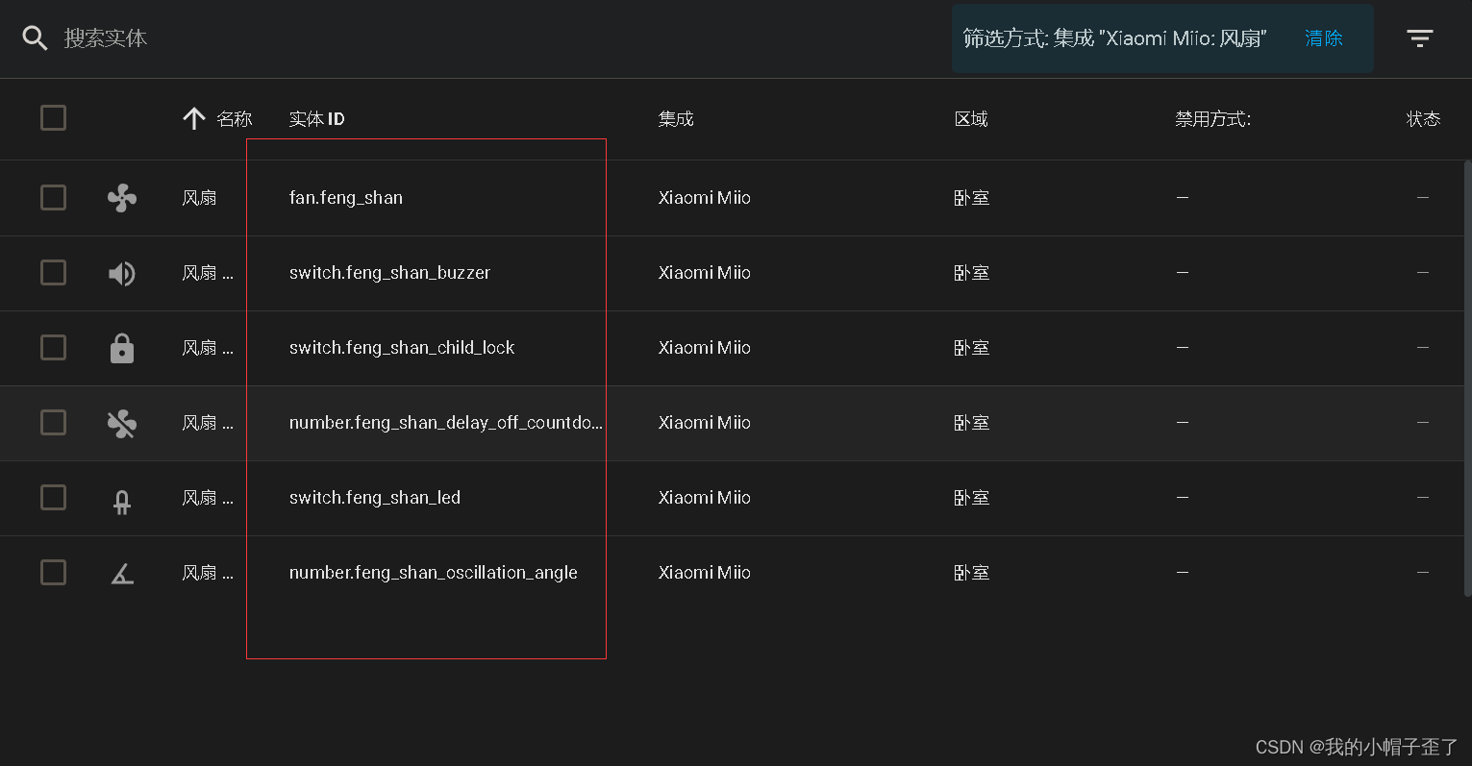Tick the checkbox for oscillation_angle row
The height and width of the screenshot is (766, 1472).
click(53, 572)
